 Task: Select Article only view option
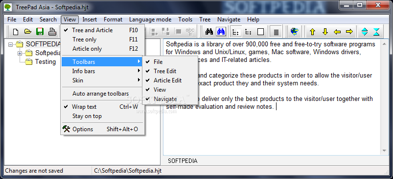[102, 49]
